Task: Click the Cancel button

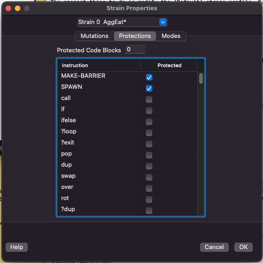Action: (x=214, y=247)
